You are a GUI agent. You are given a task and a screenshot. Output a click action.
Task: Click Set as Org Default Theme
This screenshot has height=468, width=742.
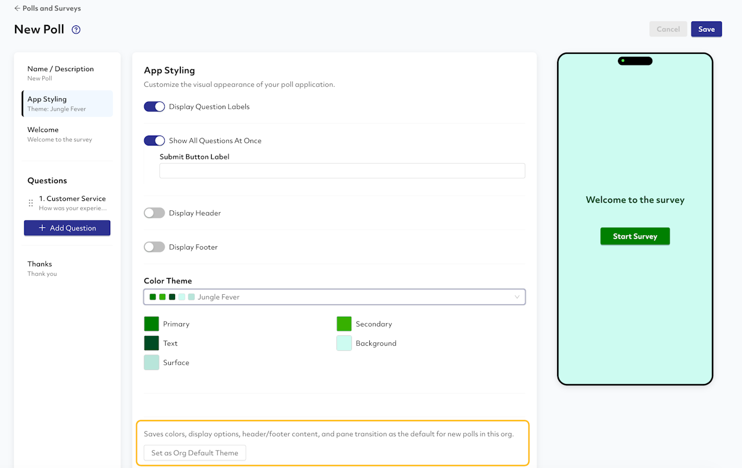pos(195,453)
